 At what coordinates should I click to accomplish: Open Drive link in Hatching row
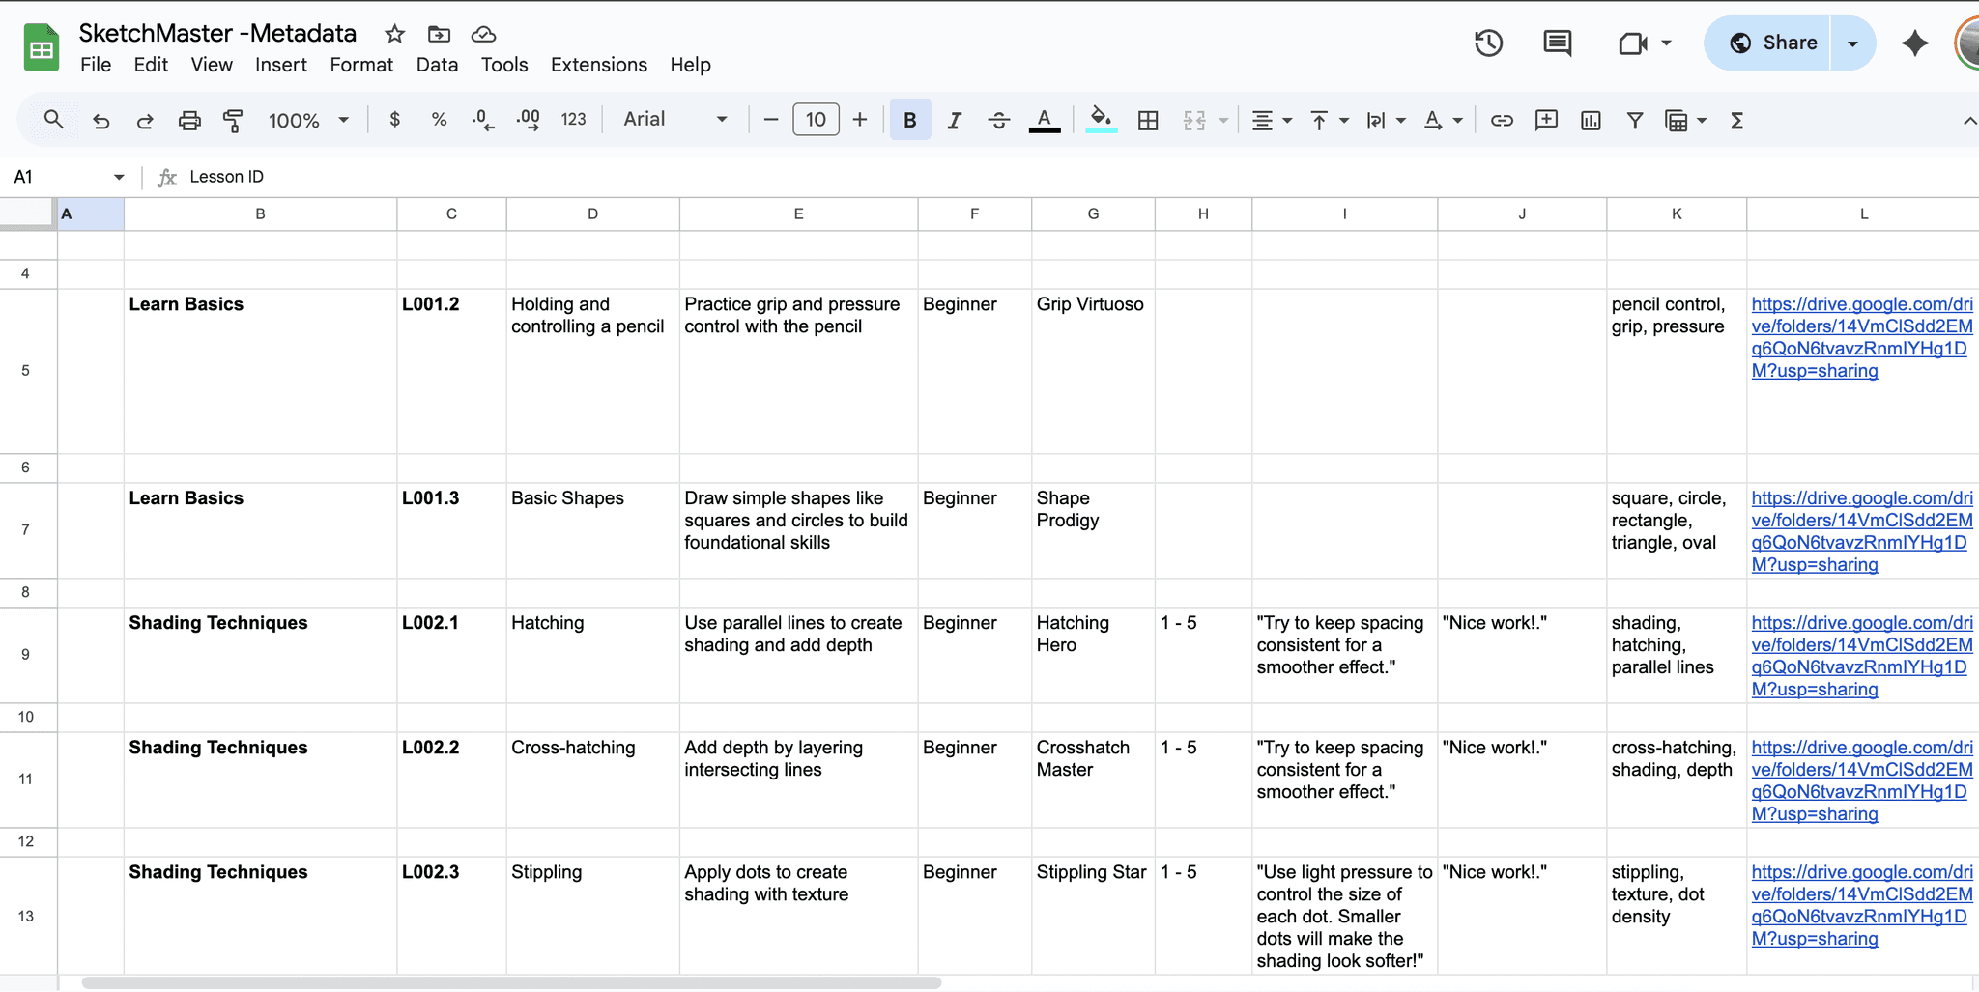click(1862, 656)
